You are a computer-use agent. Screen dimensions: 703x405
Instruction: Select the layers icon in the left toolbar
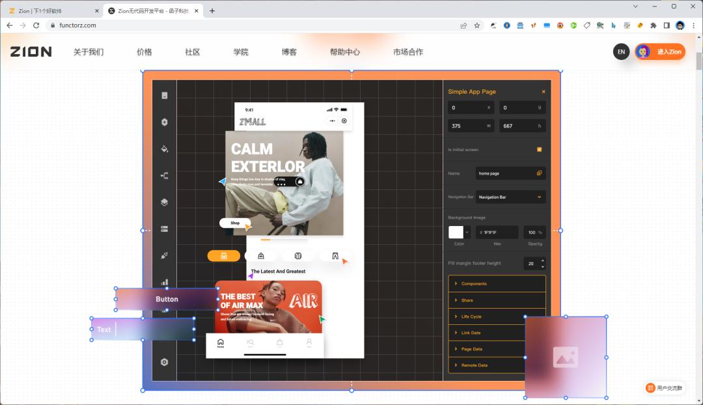pos(164,202)
